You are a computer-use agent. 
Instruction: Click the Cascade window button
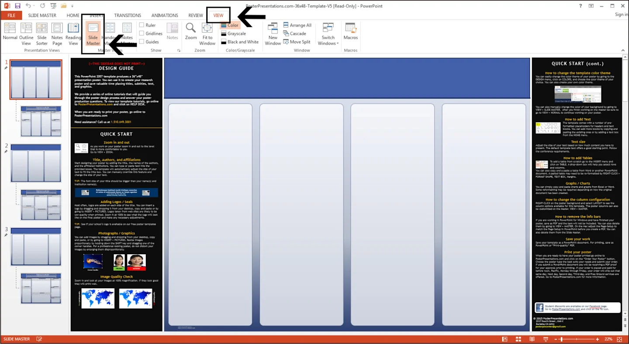pyautogui.click(x=297, y=33)
